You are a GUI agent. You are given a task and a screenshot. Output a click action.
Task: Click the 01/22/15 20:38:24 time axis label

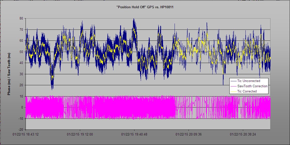(x=243, y=134)
